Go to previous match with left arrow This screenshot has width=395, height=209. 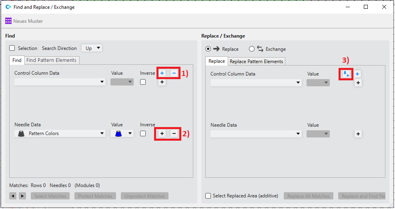(x=13, y=196)
